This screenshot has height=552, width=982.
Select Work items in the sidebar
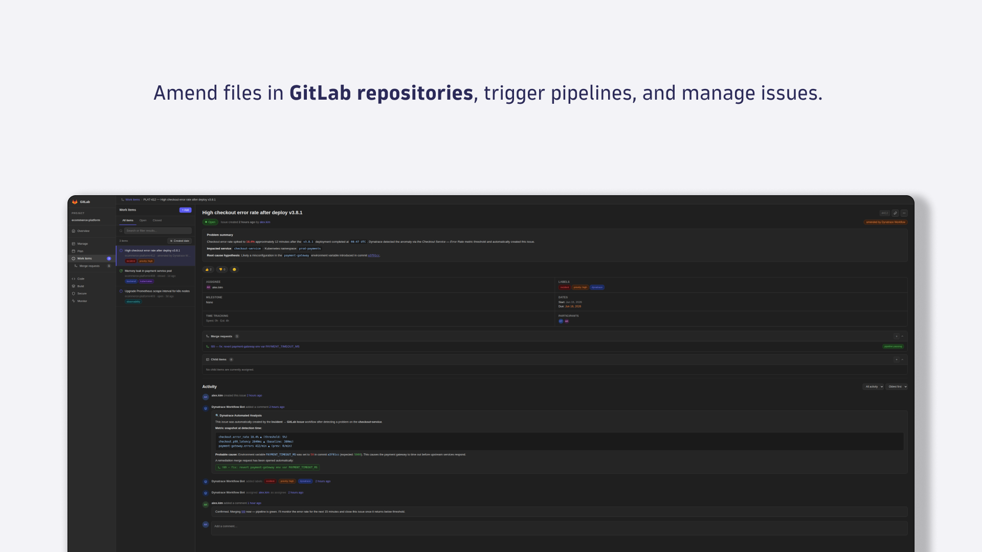[x=92, y=259]
